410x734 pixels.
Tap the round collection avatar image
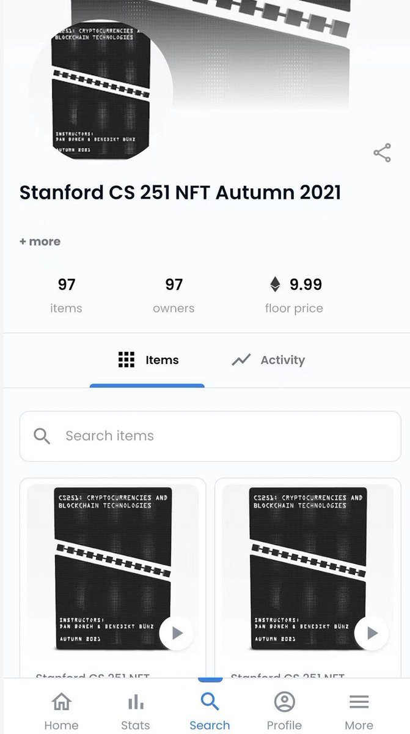pyautogui.click(x=101, y=90)
